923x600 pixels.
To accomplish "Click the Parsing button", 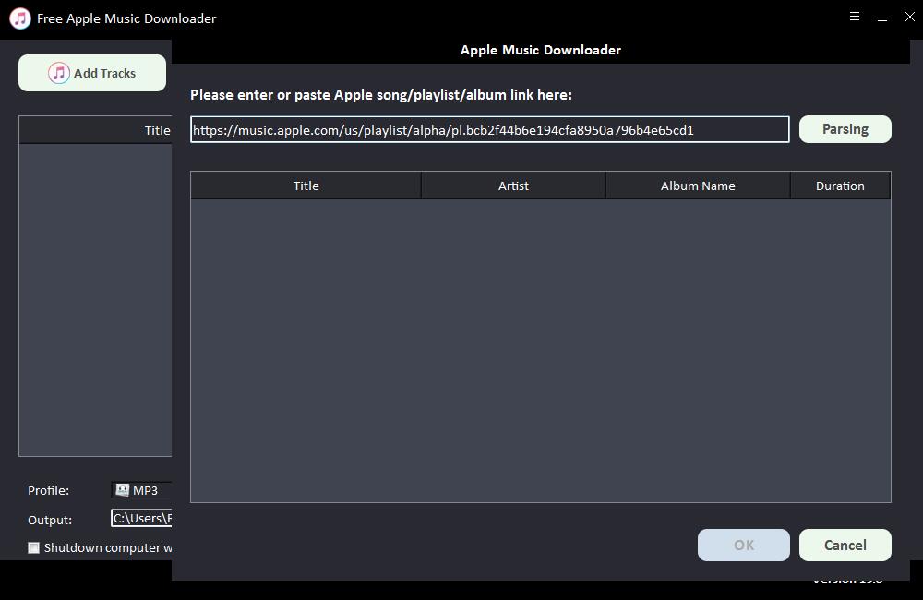I will point(845,129).
